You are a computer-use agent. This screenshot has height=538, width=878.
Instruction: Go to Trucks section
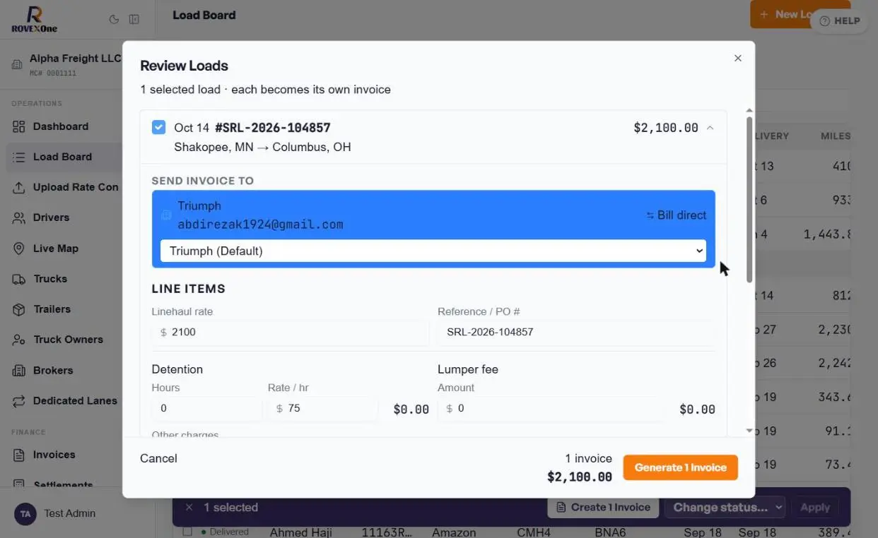click(x=50, y=279)
